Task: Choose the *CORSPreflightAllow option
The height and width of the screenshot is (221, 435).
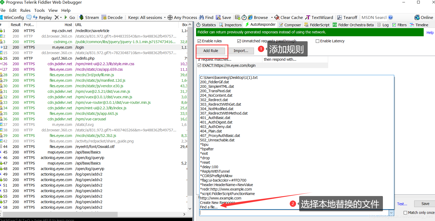Action: click(216, 176)
